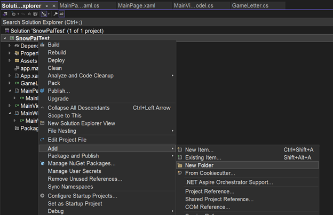Open the Analyze and Code Cleanup submenu
Screen dimensions: 333x215
pos(107,76)
